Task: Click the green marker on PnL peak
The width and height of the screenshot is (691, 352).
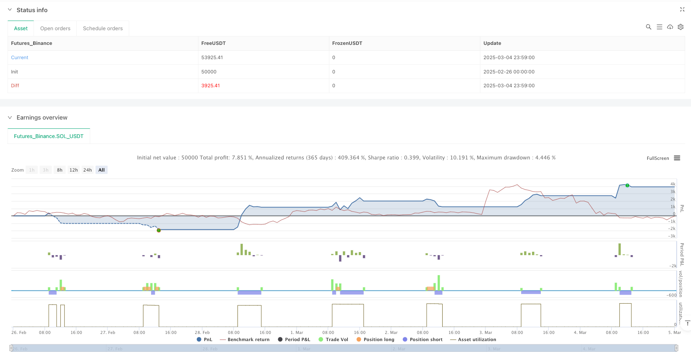Action: click(x=627, y=185)
